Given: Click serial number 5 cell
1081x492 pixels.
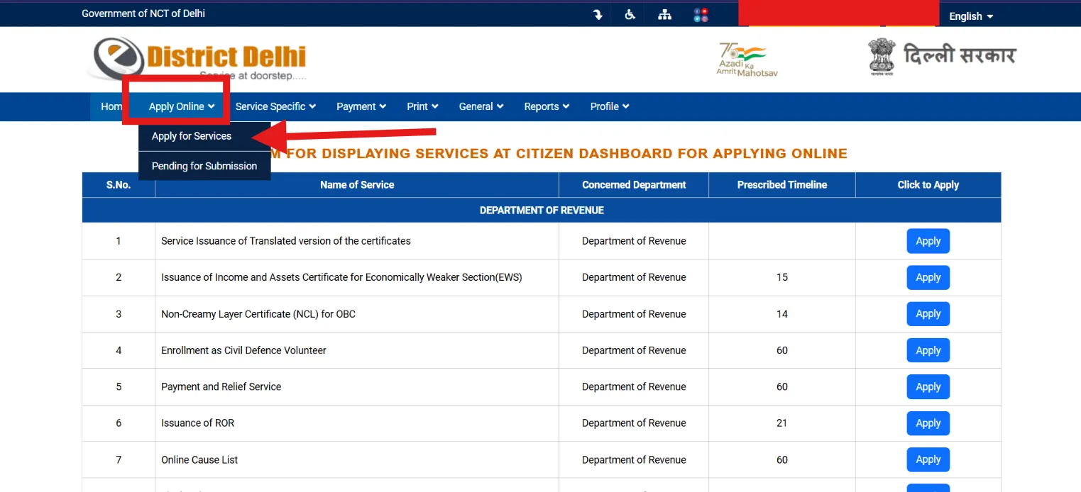Looking at the screenshot, I should [x=119, y=387].
